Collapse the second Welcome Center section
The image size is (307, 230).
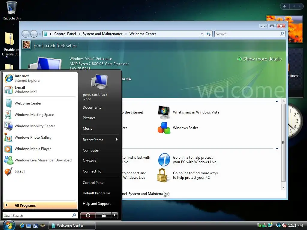tap(277, 149)
